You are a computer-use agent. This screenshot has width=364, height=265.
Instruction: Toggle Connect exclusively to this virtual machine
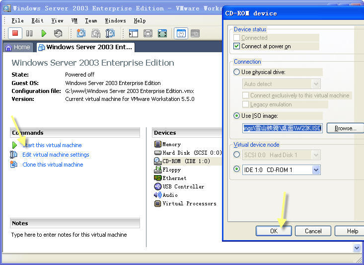[245, 95]
